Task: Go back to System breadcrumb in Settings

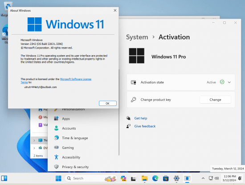Action: click(137, 37)
